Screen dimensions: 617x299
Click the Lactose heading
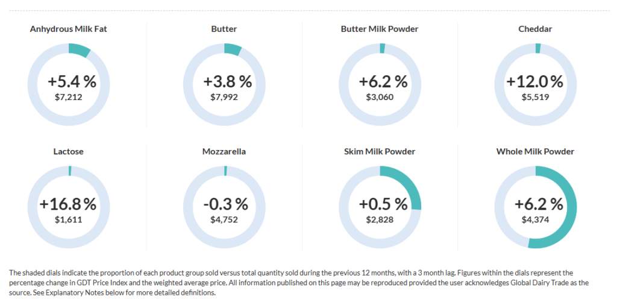pyautogui.click(x=69, y=152)
